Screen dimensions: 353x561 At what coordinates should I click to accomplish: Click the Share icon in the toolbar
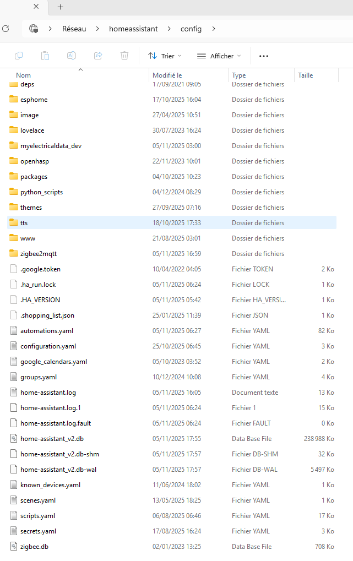[x=98, y=56]
